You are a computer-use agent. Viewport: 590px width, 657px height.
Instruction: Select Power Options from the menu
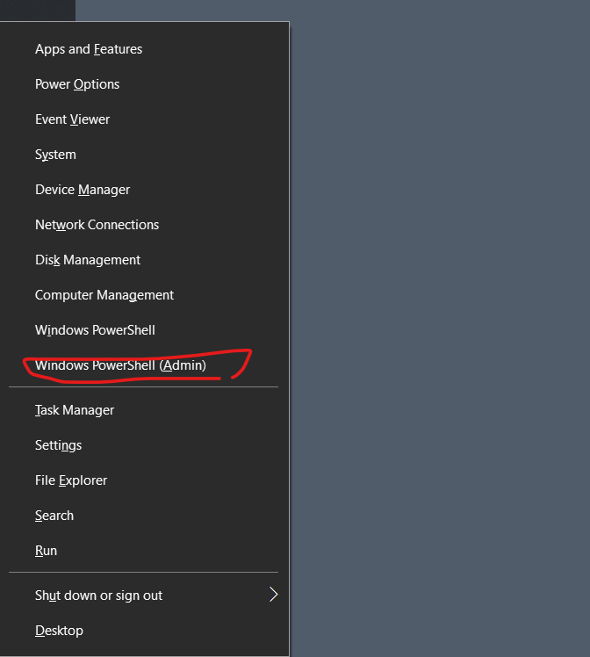[x=77, y=84]
